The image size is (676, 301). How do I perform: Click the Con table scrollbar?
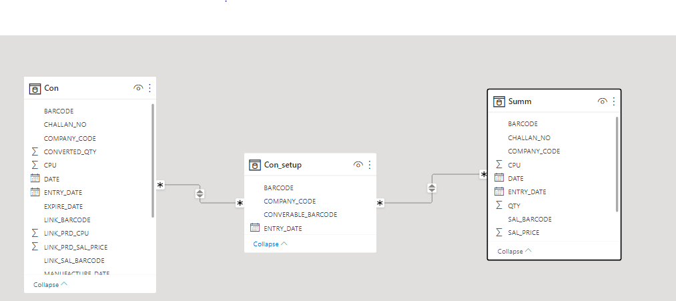[x=153, y=160]
